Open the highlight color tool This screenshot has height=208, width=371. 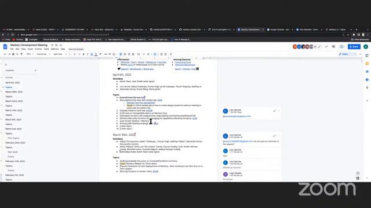click(100, 54)
